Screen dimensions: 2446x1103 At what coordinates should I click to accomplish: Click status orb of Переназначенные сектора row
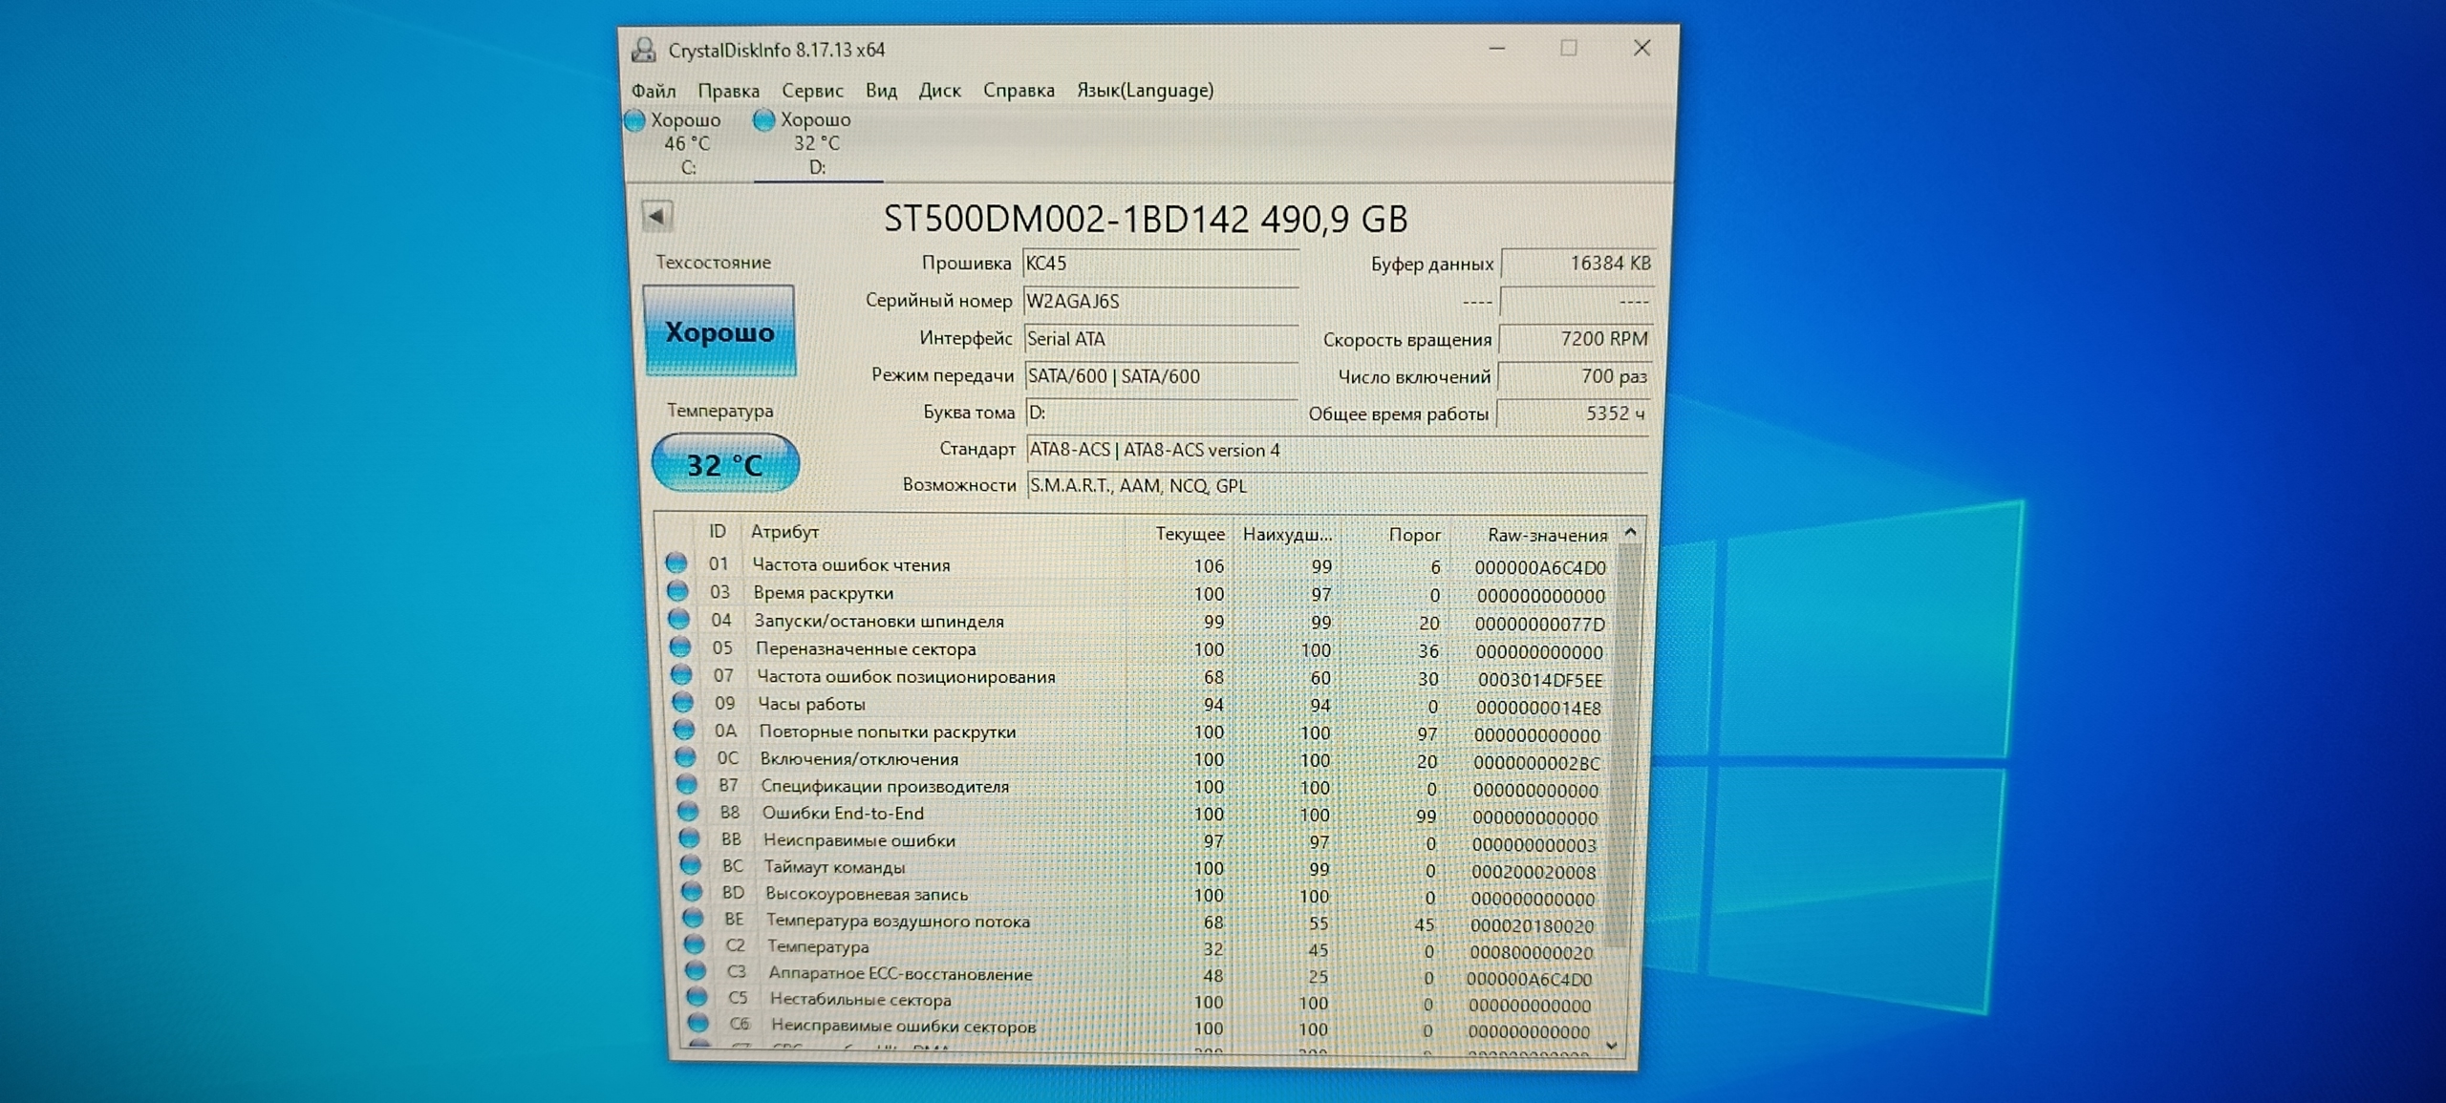(x=680, y=647)
